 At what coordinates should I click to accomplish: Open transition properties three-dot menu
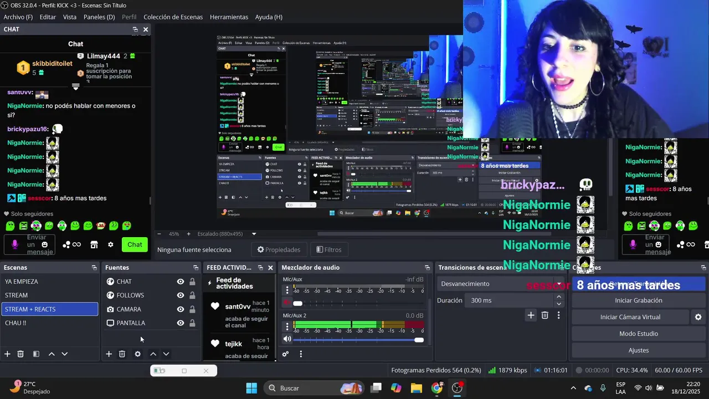(x=558, y=315)
